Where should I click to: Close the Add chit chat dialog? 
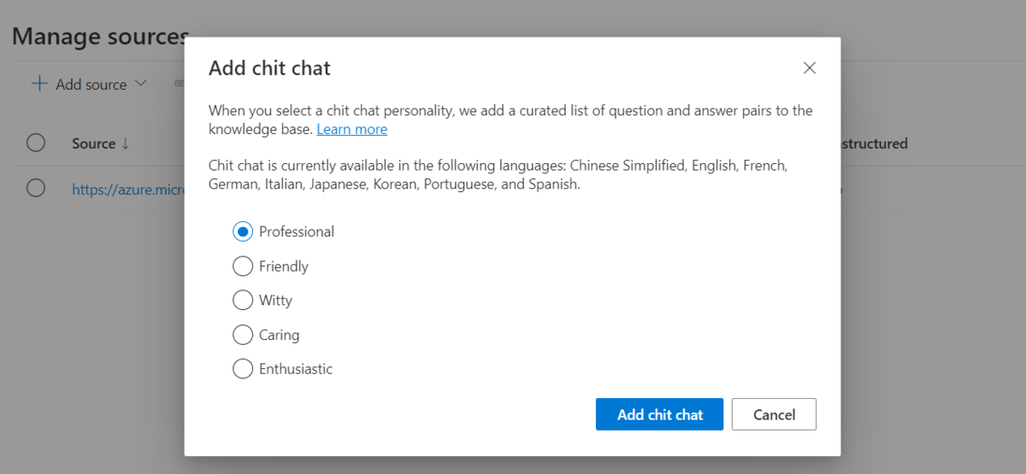810,68
